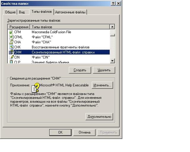The image size is (190, 152).
Task: Click the Изменить... button
Action: coord(102,85)
